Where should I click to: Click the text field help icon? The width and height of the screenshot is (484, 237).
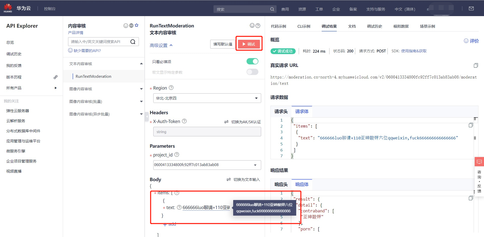point(179,207)
